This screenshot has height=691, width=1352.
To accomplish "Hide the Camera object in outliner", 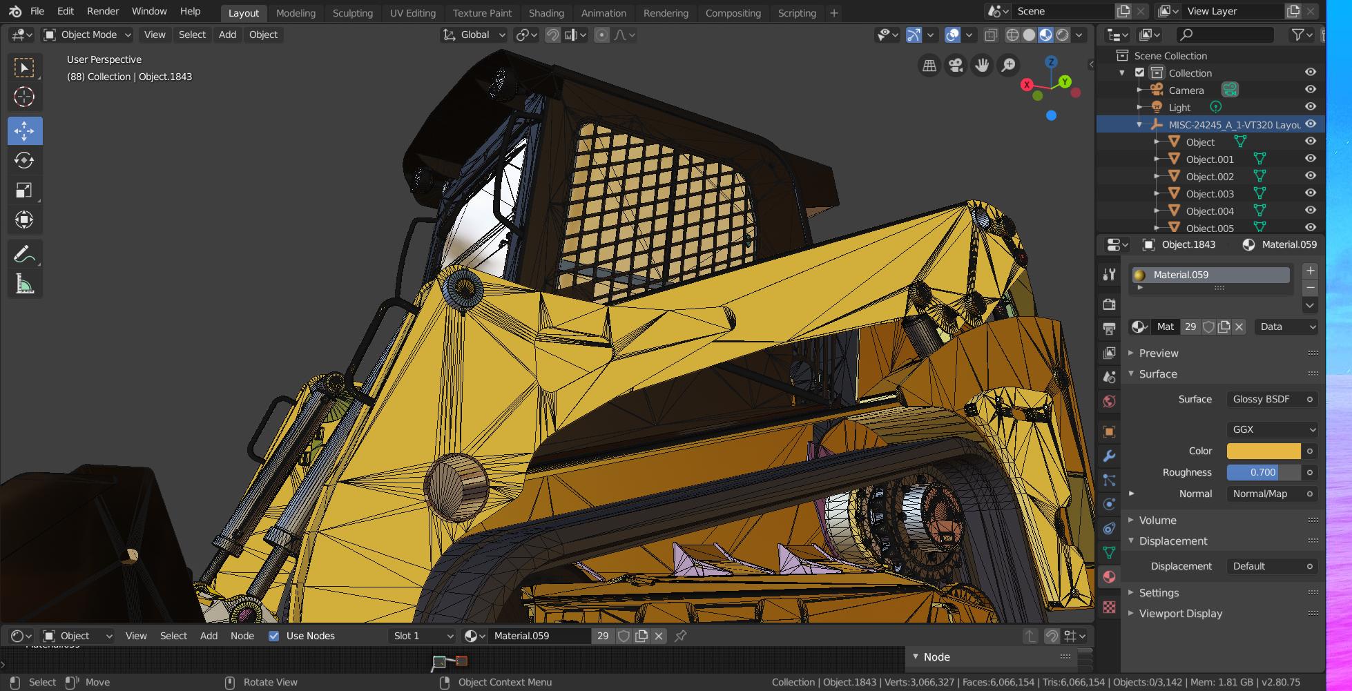I will pos(1310,90).
